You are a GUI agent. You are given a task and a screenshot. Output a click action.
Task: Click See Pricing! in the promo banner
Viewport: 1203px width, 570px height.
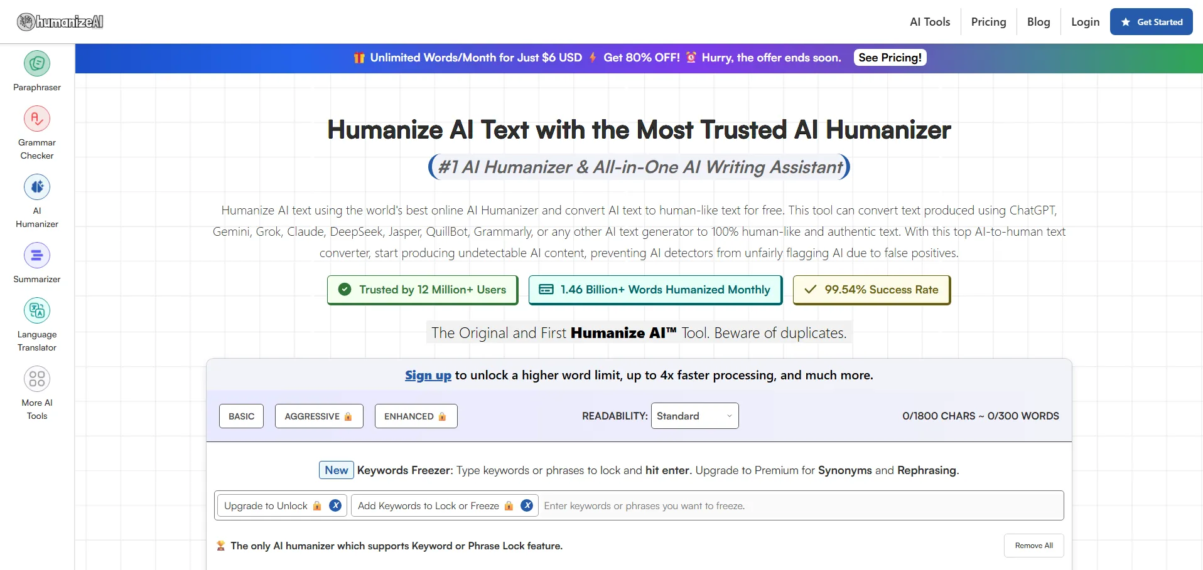pos(890,58)
